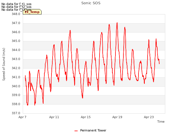The width and height of the screenshot is (182, 136).
Task: Click the red Permanent Tower legend swatch
Action: [x=76, y=131]
